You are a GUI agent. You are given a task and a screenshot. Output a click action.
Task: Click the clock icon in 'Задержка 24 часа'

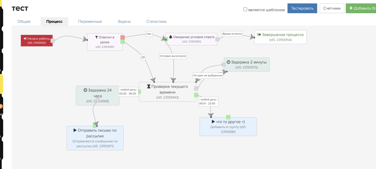(85, 90)
